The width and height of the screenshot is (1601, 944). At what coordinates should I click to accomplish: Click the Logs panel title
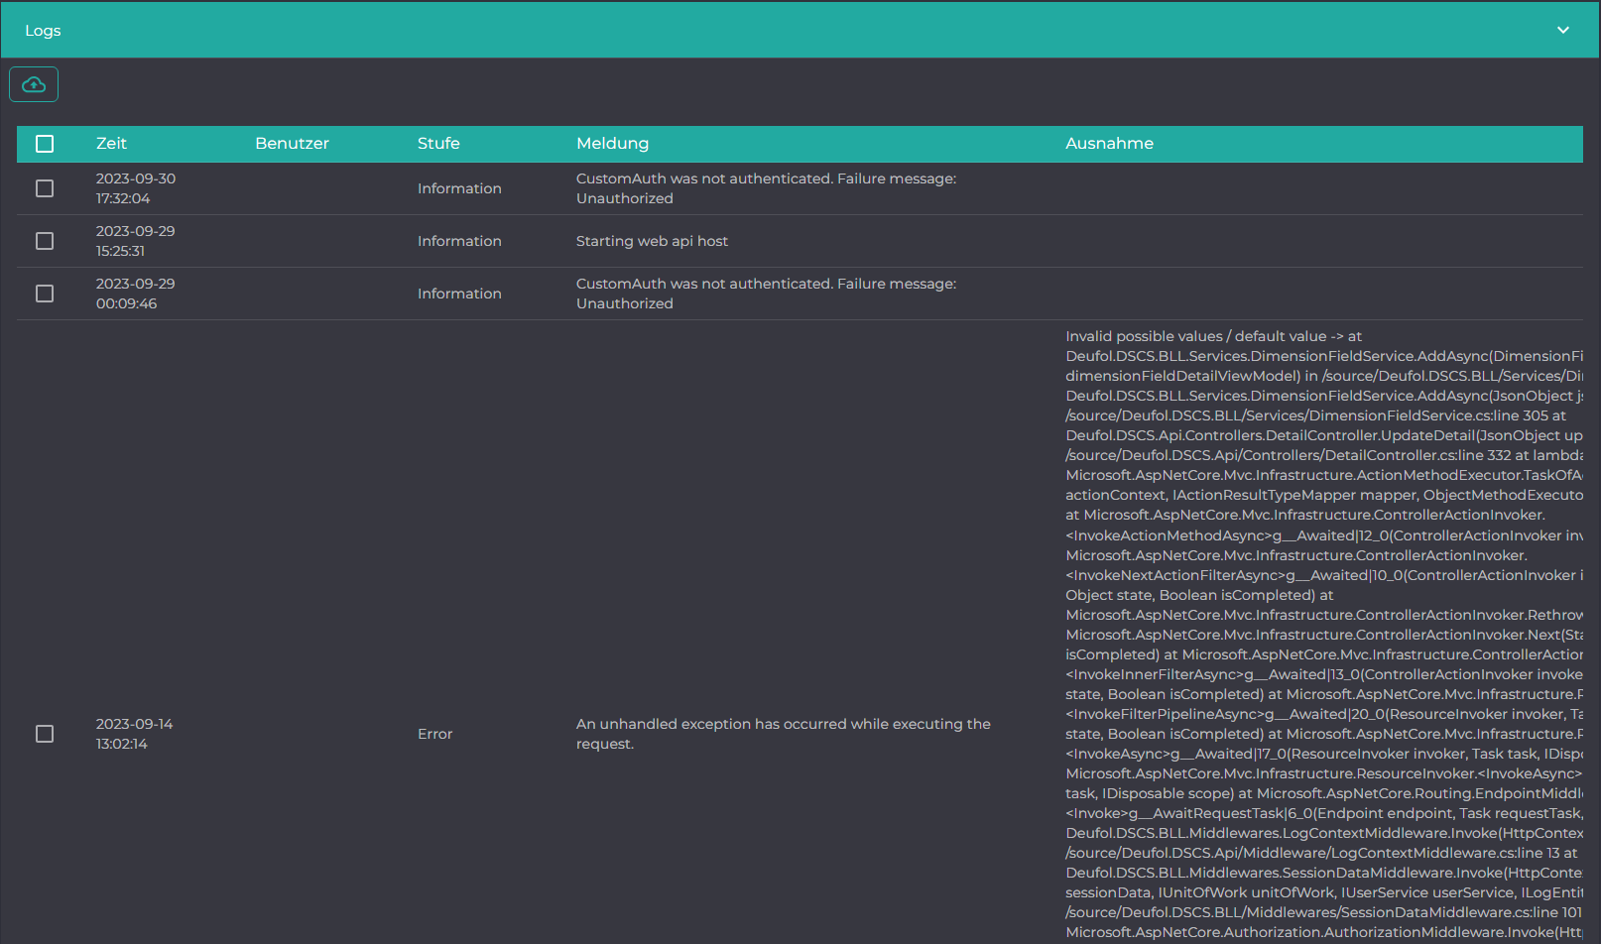pyautogui.click(x=43, y=31)
